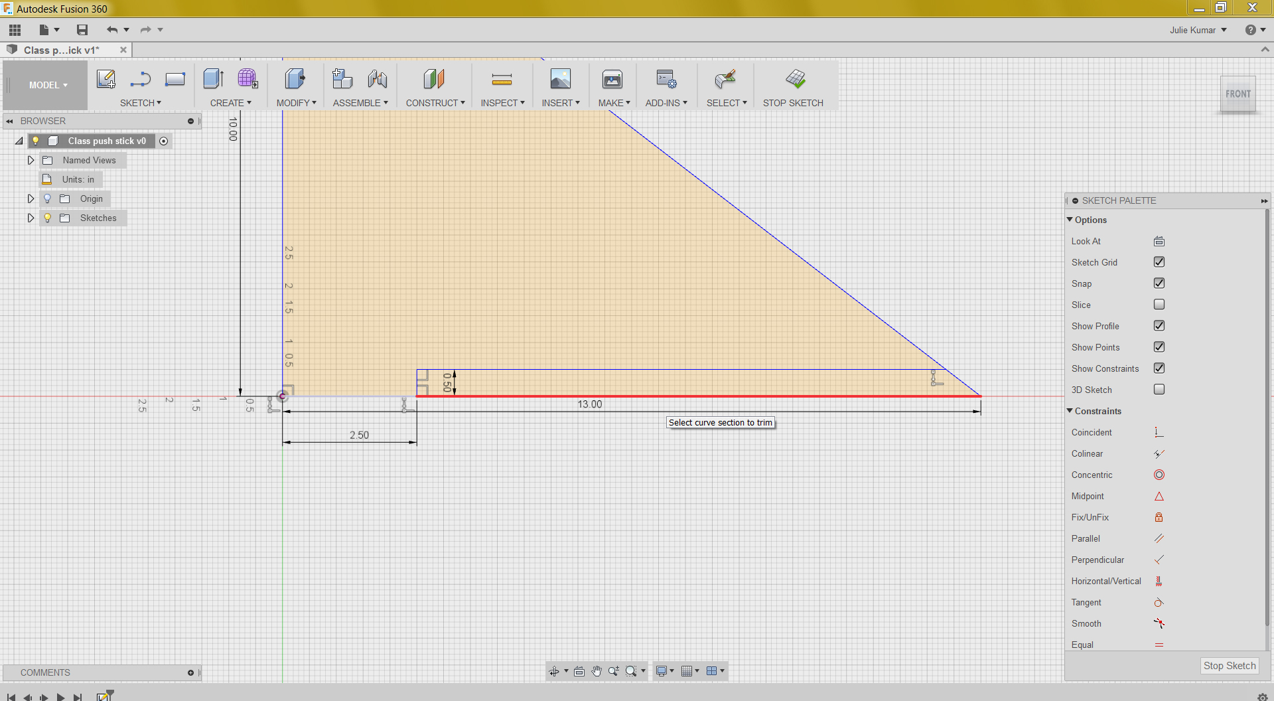Viewport: 1274px width, 701px height.
Task: Click the timeline play button
Action: 60,697
